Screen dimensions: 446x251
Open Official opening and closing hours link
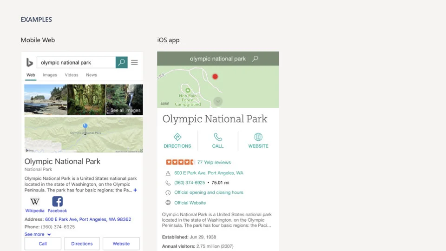coord(209,192)
